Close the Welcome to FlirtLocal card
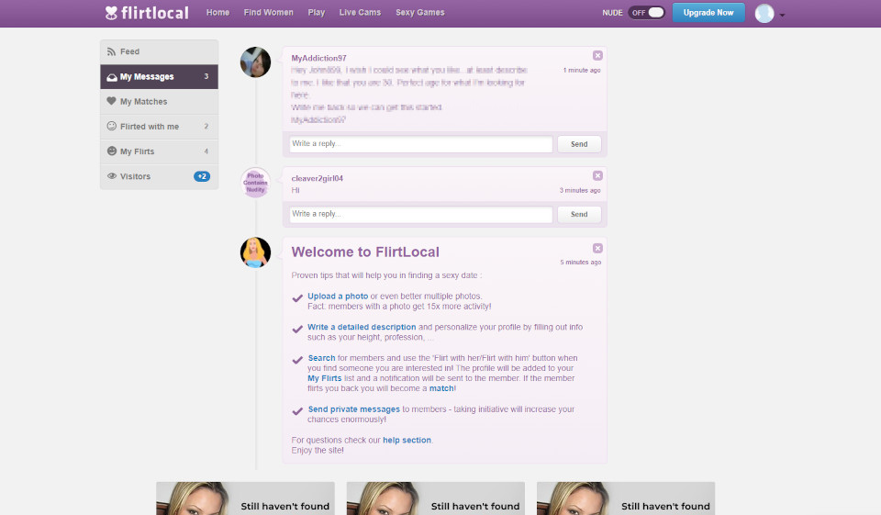This screenshot has height=515, width=881. pos(597,248)
